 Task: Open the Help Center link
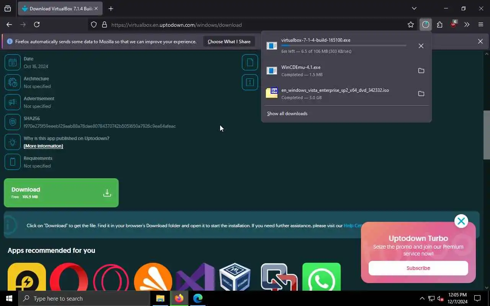353,226
